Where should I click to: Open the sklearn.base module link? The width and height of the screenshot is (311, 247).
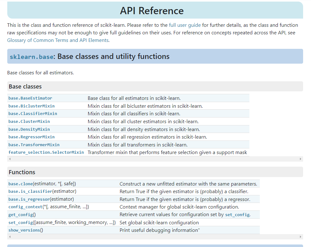[x=32, y=57]
